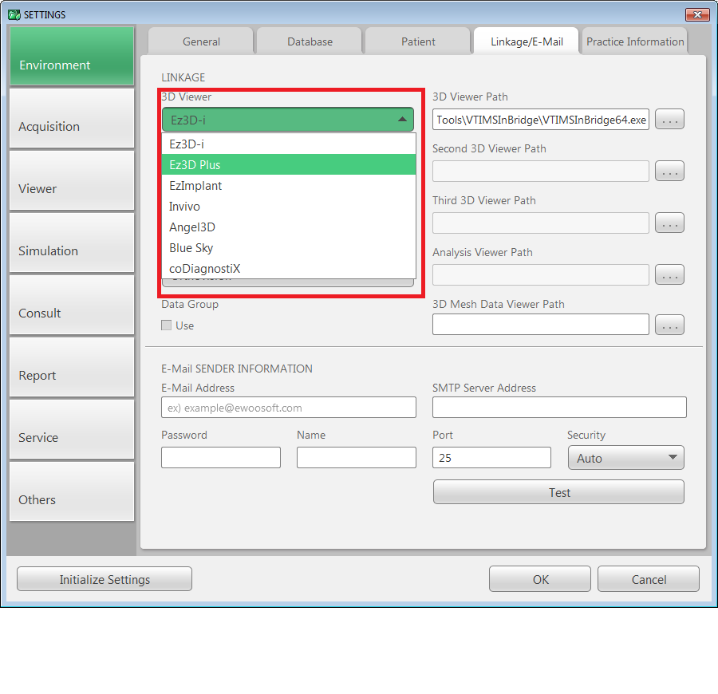Pick Blue Sky from the dropdown options
This screenshot has width=718, height=694.
[x=289, y=247]
